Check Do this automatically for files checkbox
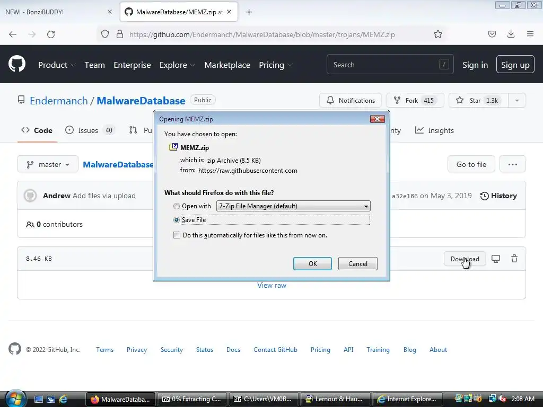The image size is (543, 407). (x=177, y=235)
